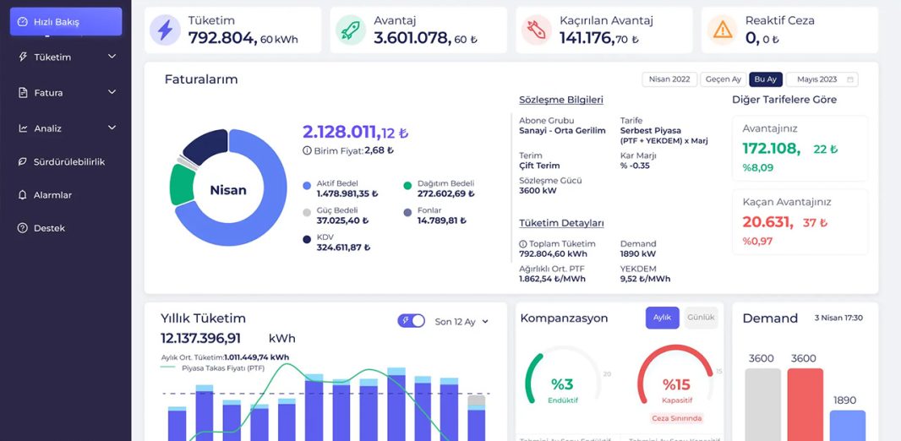Click the gray 3600 Demand bar

(x=763, y=405)
